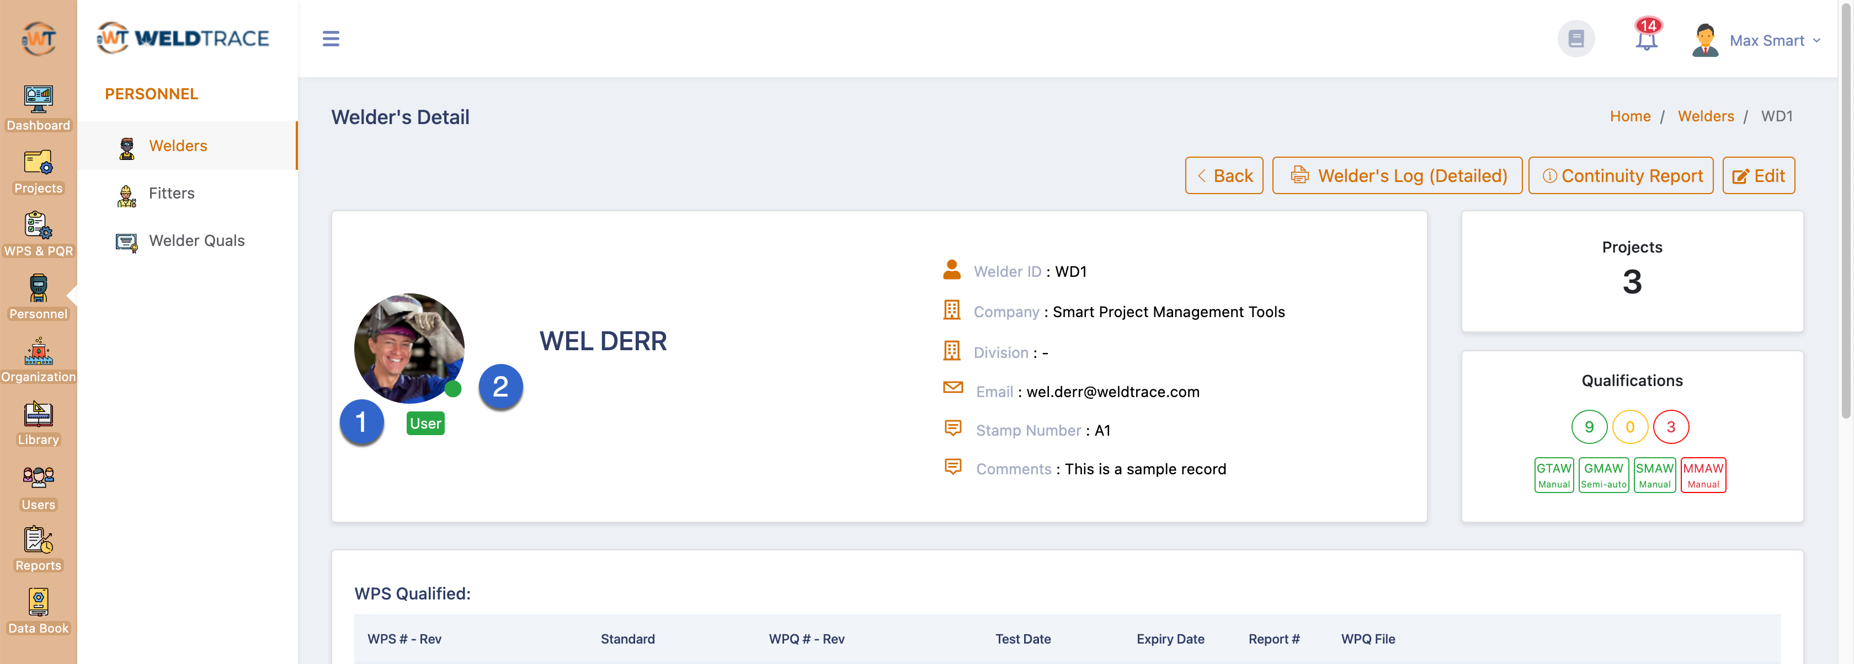Image resolution: width=1854 pixels, height=664 pixels.
Task: Click red circle with 3 qualifications
Action: tap(1670, 427)
